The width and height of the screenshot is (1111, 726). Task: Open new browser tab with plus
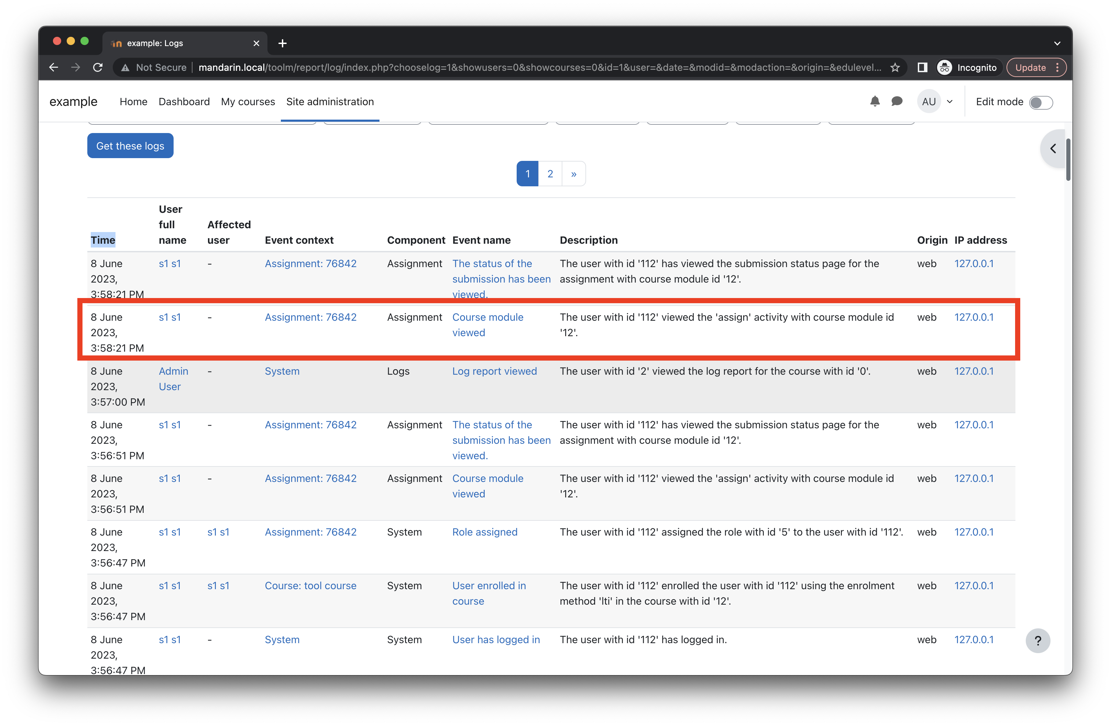(x=283, y=43)
